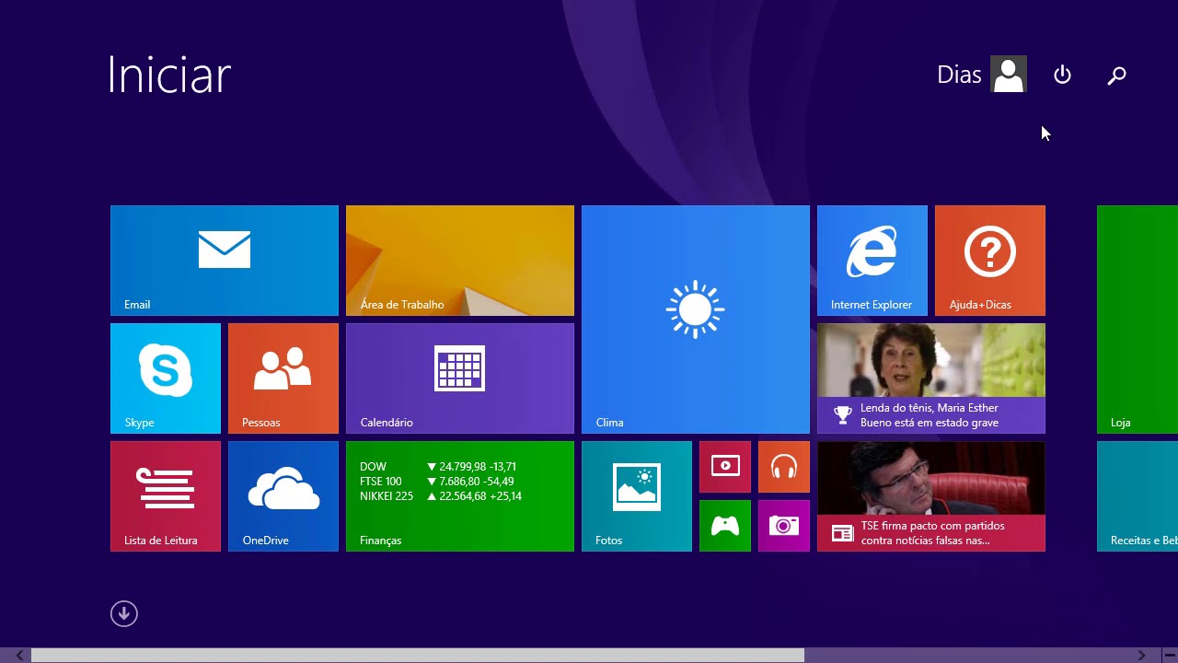Open the Área de Trabalho desktop tile
The image size is (1178, 663).
(x=460, y=261)
